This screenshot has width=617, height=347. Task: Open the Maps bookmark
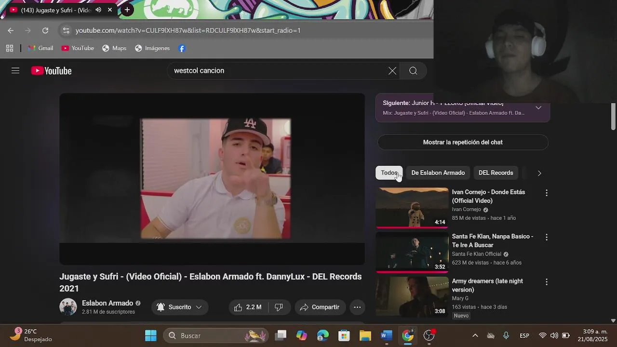click(114, 48)
